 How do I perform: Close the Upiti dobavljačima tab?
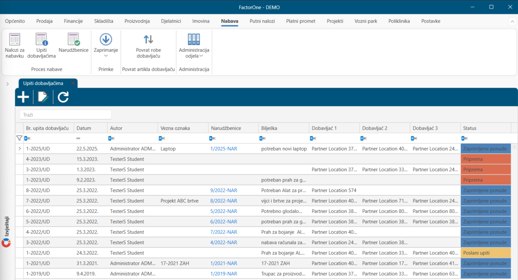(x=73, y=83)
